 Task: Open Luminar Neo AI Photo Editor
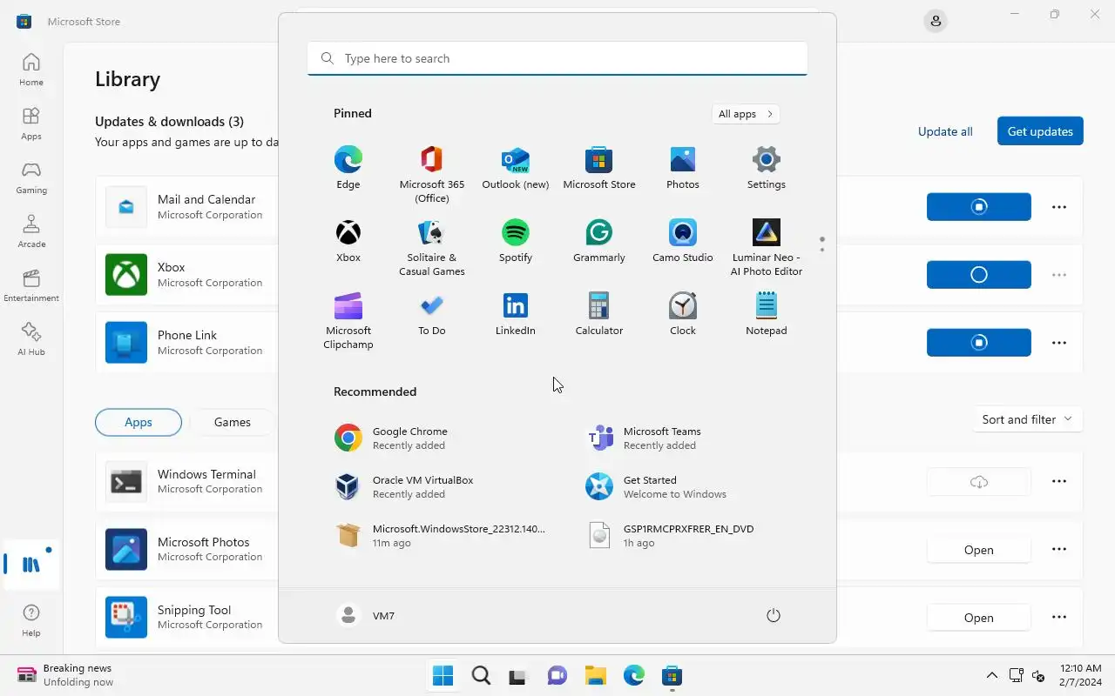pos(767,247)
